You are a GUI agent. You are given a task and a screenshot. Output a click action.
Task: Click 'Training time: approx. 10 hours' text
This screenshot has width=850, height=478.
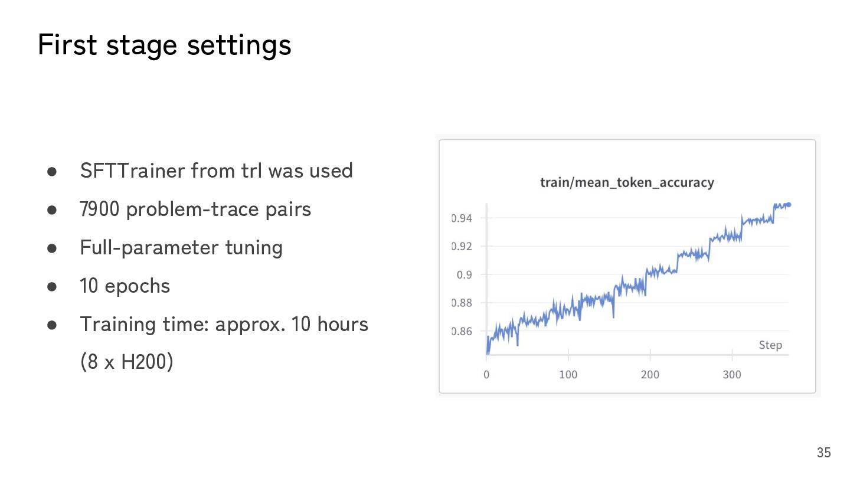click(224, 325)
